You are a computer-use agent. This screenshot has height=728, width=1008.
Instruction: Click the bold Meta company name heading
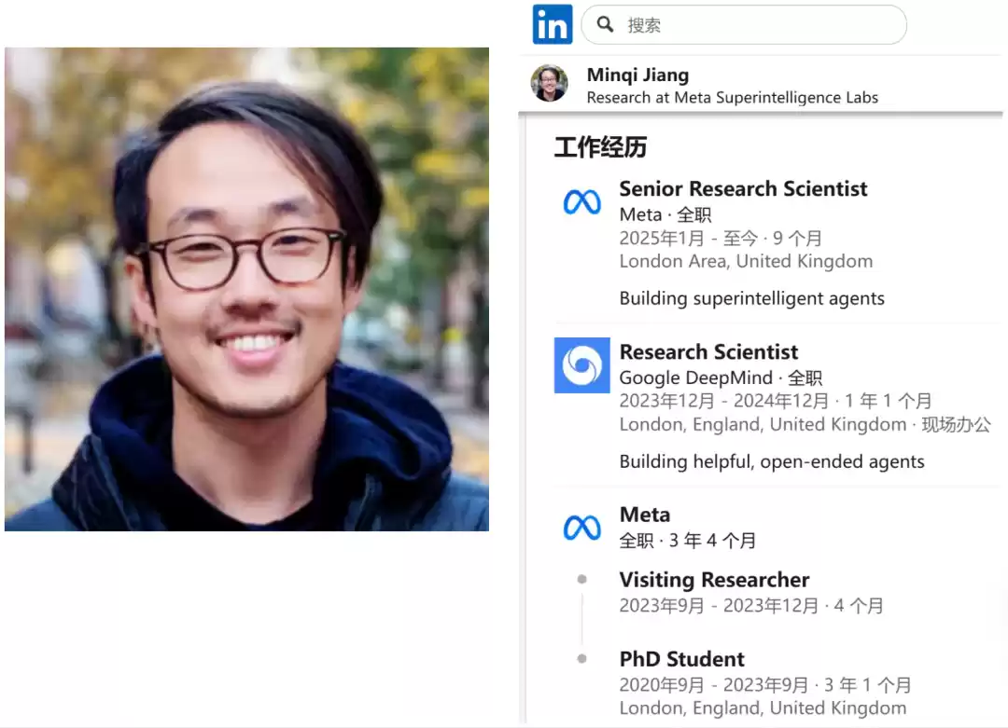[644, 515]
